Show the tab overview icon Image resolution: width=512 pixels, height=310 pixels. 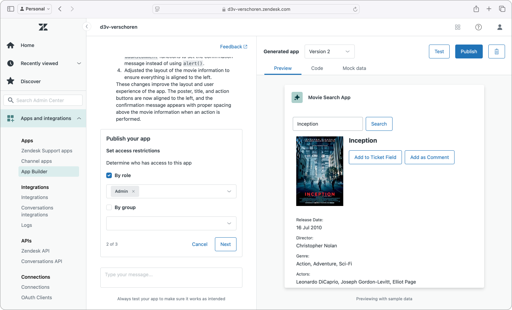[x=502, y=9]
